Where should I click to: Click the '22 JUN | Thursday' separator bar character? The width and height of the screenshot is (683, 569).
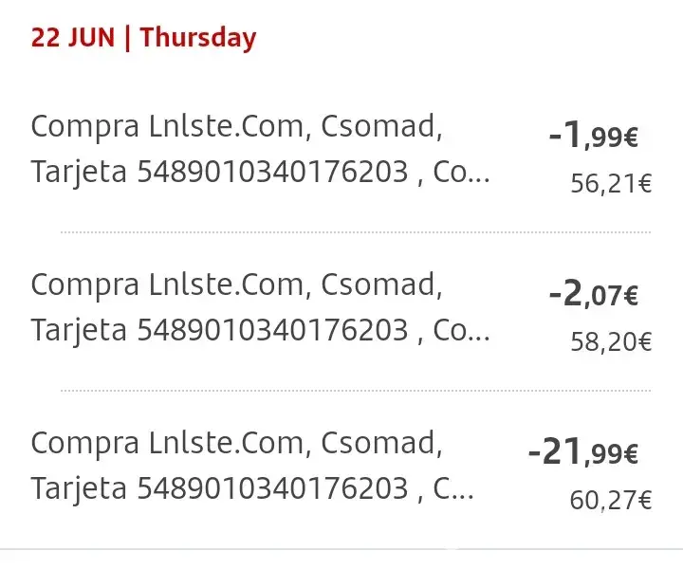[x=127, y=38]
